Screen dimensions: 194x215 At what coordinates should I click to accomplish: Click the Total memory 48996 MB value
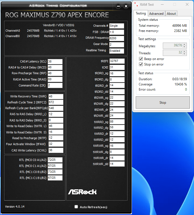[179, 25]
